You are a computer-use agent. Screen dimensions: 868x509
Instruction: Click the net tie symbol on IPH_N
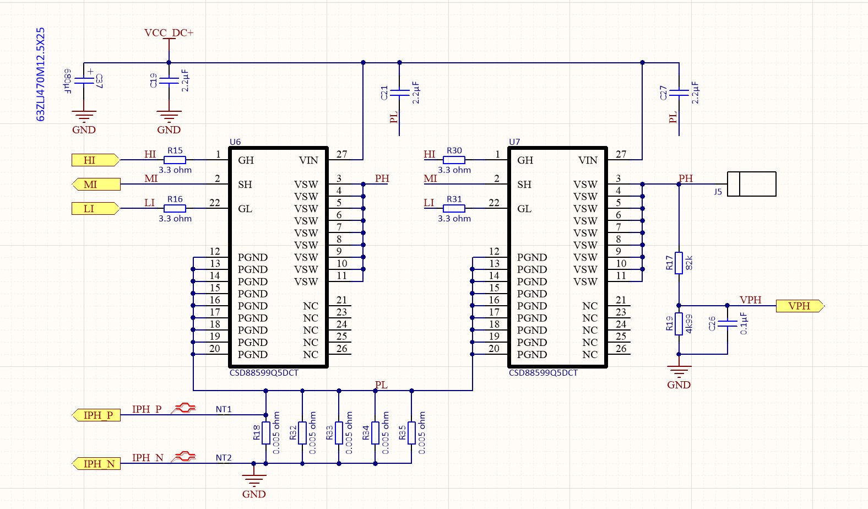pos(183,457)
